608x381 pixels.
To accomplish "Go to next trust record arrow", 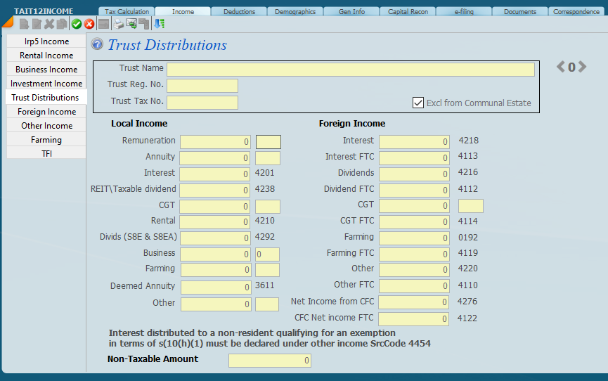I will [582, 67].
